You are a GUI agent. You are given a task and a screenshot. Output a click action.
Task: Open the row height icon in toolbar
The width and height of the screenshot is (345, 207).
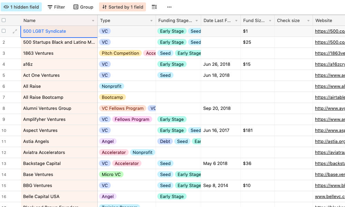(x=154, y=7)
